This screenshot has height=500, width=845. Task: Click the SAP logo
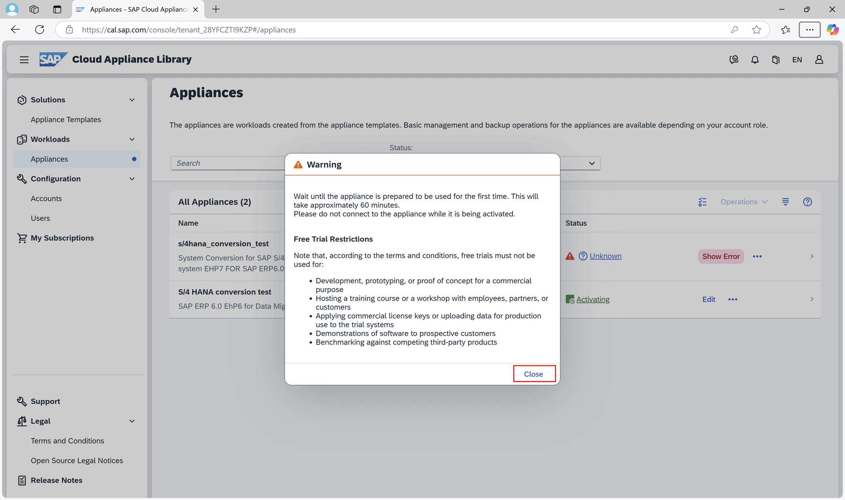click(53, 59)
